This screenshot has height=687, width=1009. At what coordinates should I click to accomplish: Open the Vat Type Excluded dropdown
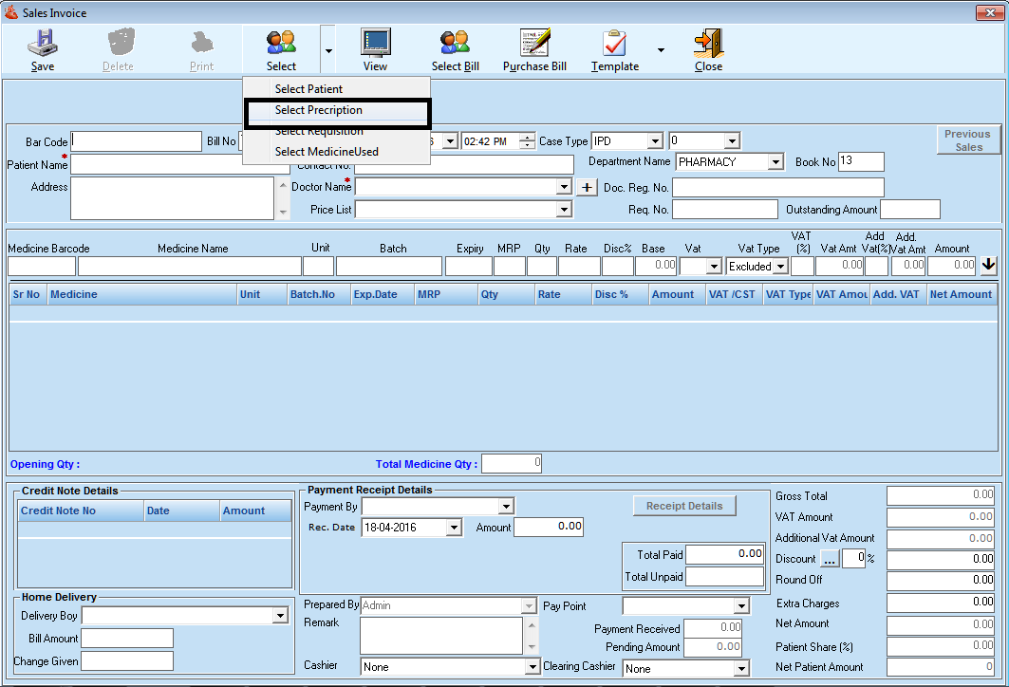click(780, 267)
